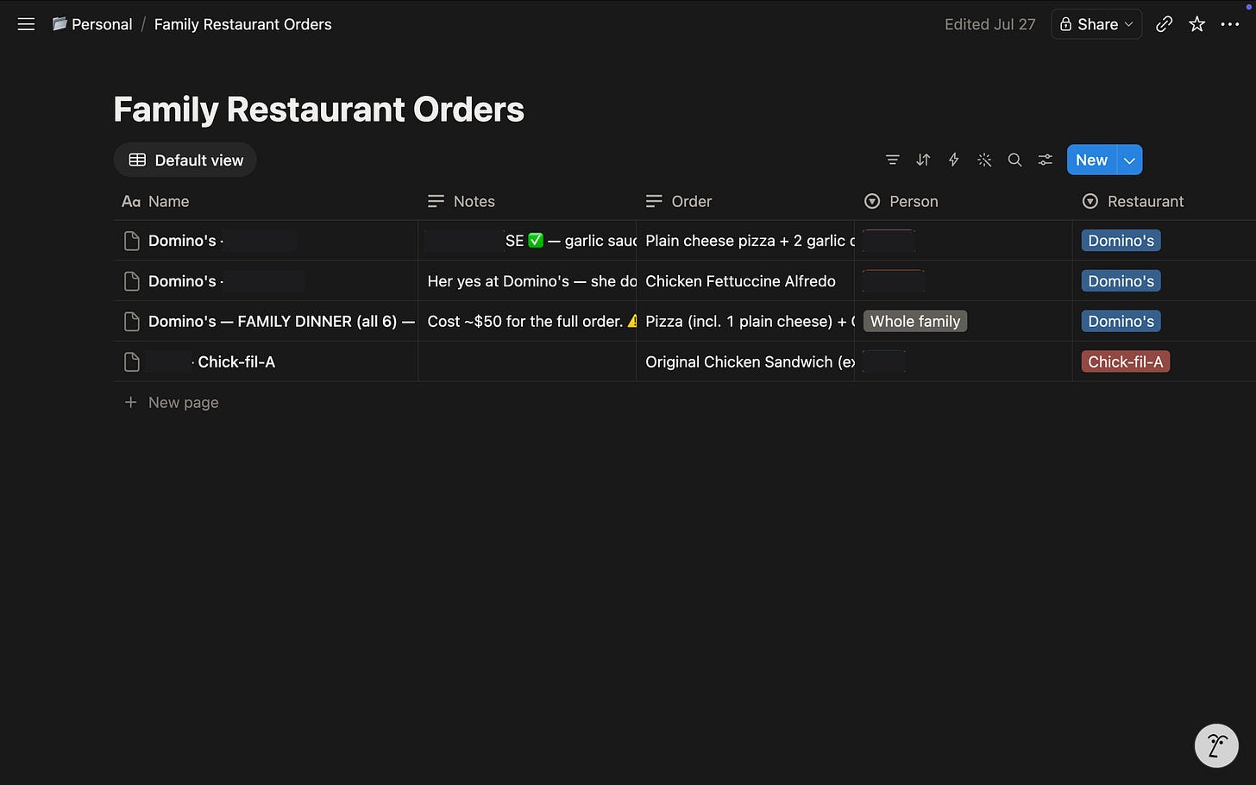Image resolution: width=1256 pixels, height=785 pixels.
Task: Open the Restaurant column header menu
Action: pyautogui.click(x=1165, y=201)
